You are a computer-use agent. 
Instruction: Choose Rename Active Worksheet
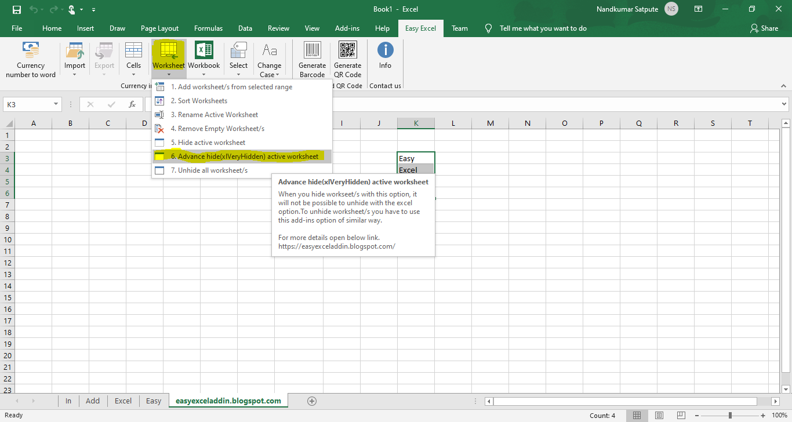point(242,115)
